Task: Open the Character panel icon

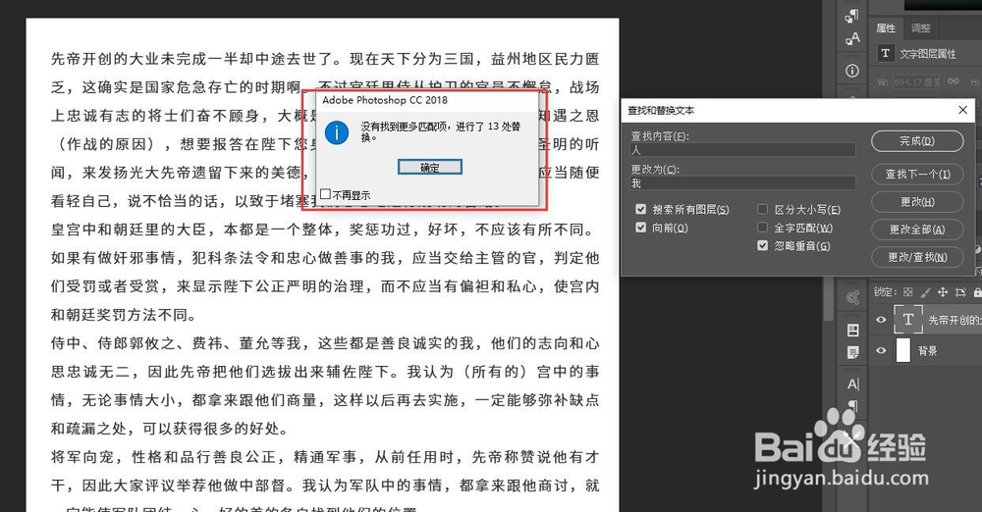Action: 852,384
